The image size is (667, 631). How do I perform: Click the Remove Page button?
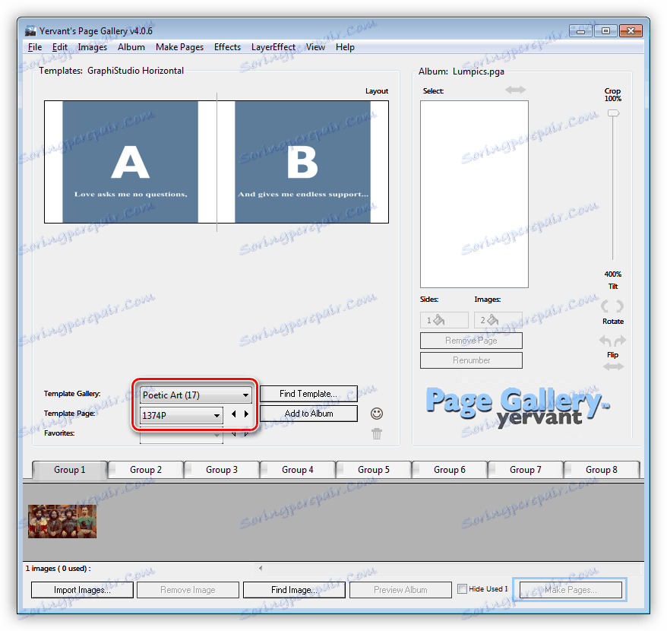pos(471,341)
